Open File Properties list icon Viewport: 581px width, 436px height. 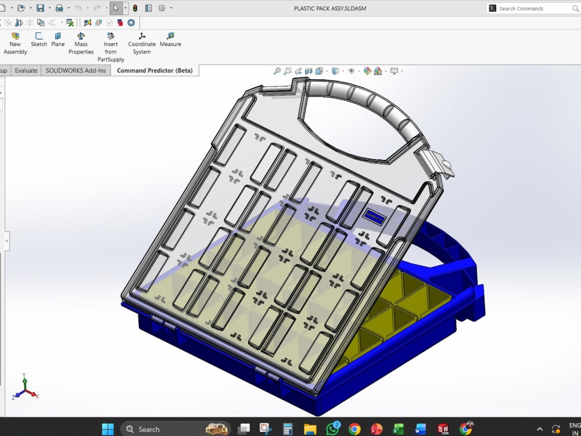[x=148, y=8]
